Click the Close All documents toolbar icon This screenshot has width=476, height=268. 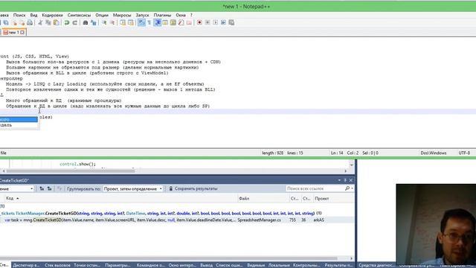22,22
